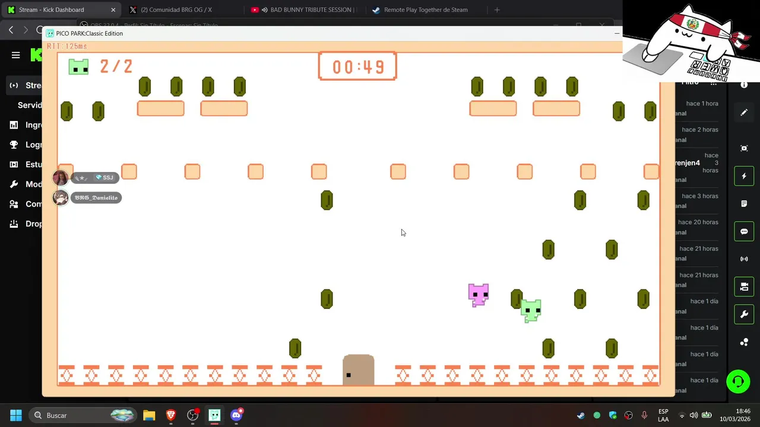Open the hammer icon moderation item
The image size is (760, 427).
coord(14,184)
